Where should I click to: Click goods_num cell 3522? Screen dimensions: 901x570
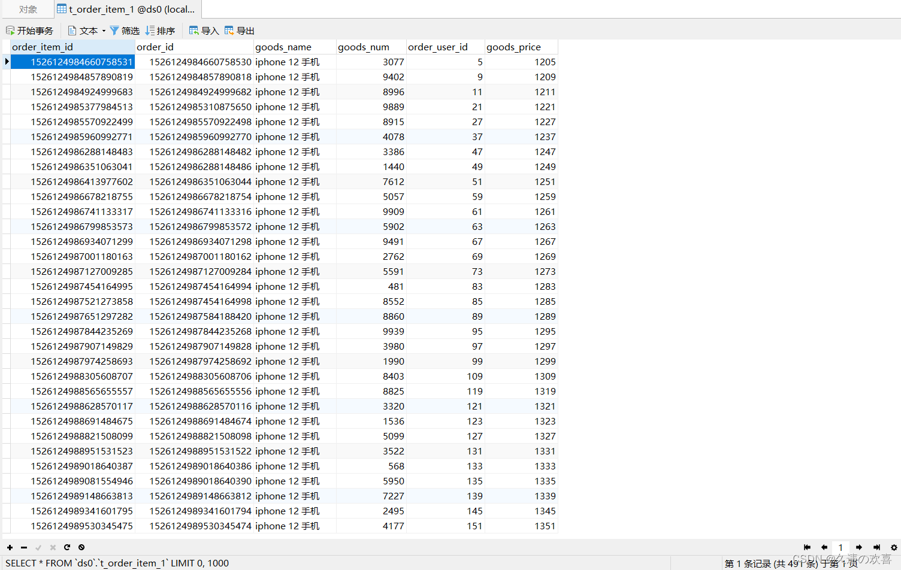click(x=371, y=451)
